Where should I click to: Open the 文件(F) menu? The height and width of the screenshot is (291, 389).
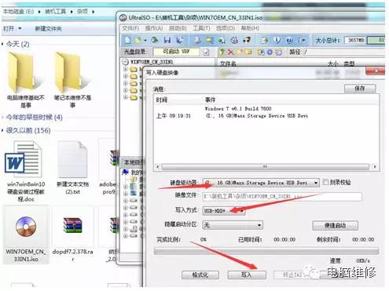coord(130,28)
